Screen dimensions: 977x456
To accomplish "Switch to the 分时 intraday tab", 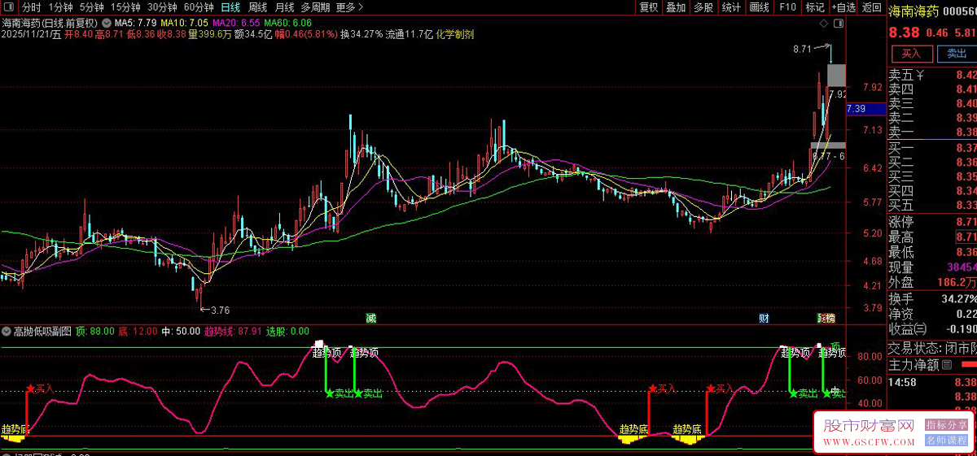I will [31, 7].
